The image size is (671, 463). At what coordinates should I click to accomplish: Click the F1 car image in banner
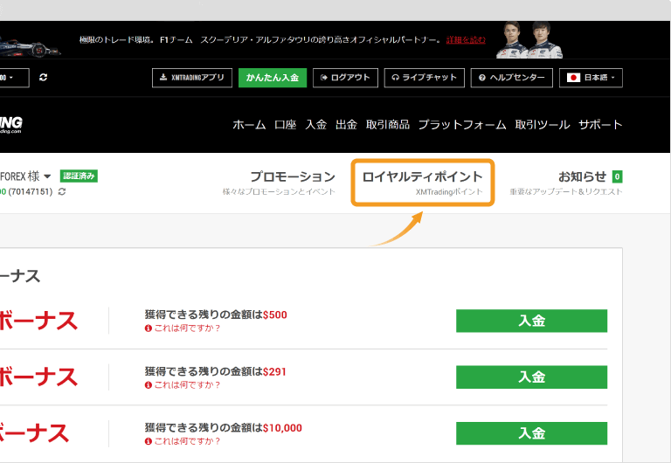pos(30,47)
